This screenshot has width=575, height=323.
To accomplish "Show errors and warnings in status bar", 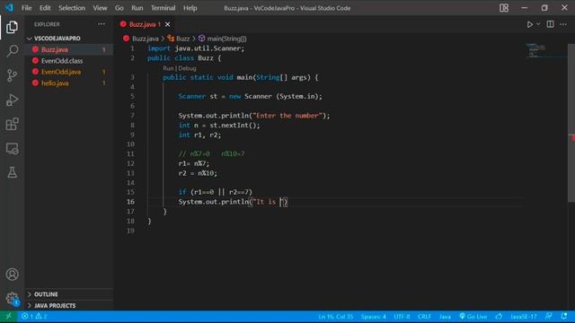I will [x=34, y=317].
